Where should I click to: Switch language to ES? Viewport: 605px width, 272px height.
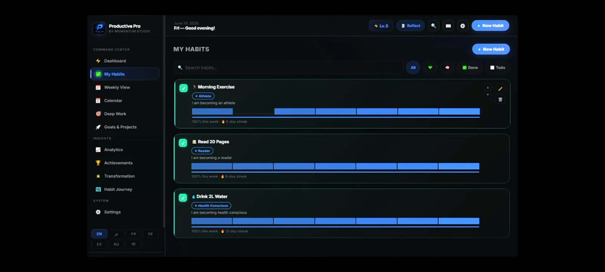tap(99, 244)
